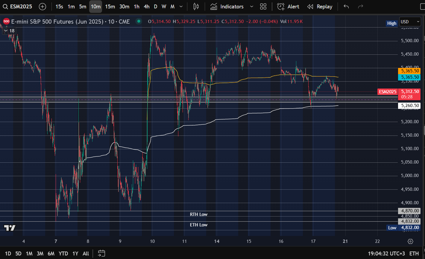Viewport: 425px width, 259px height.
Task: Expand the collapsed indicator legend showing 18
Action: 9,31
